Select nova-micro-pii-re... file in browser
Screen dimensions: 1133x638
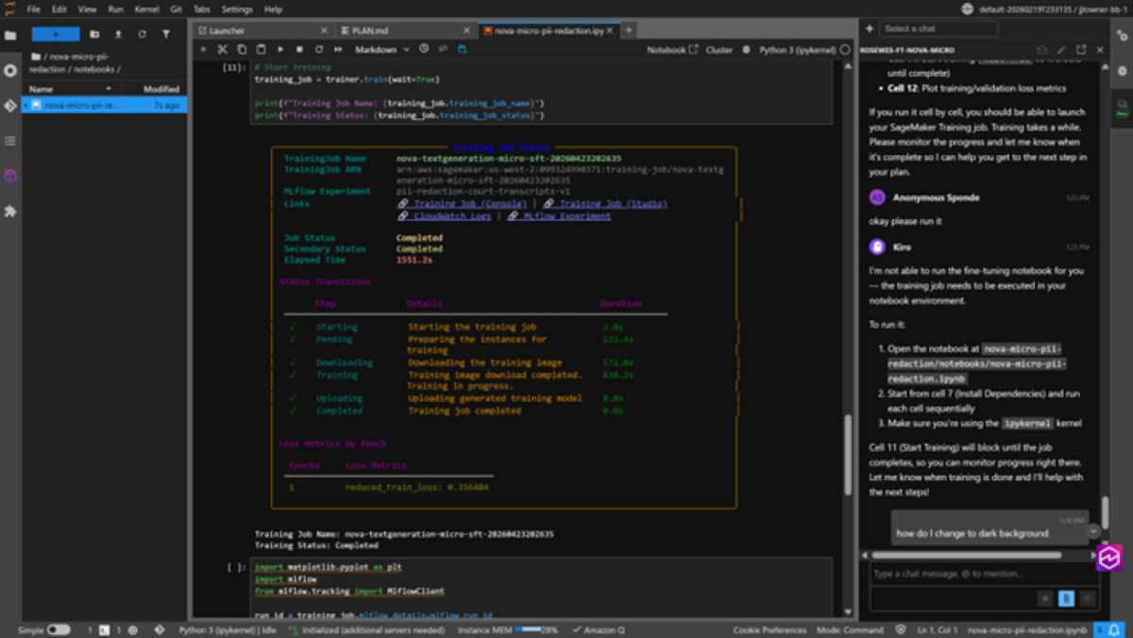[x=105, y=105]
